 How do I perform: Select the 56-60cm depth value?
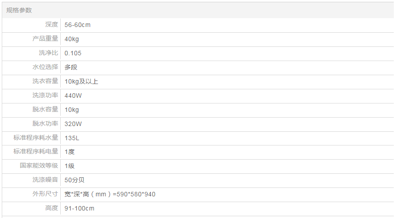[x=77, y=25]
